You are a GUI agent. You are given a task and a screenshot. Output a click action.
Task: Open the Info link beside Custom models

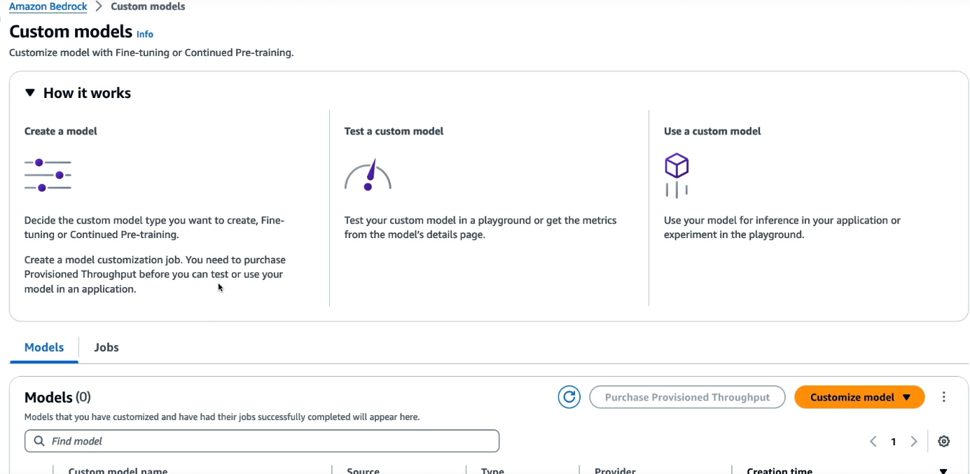click(145, 34)
